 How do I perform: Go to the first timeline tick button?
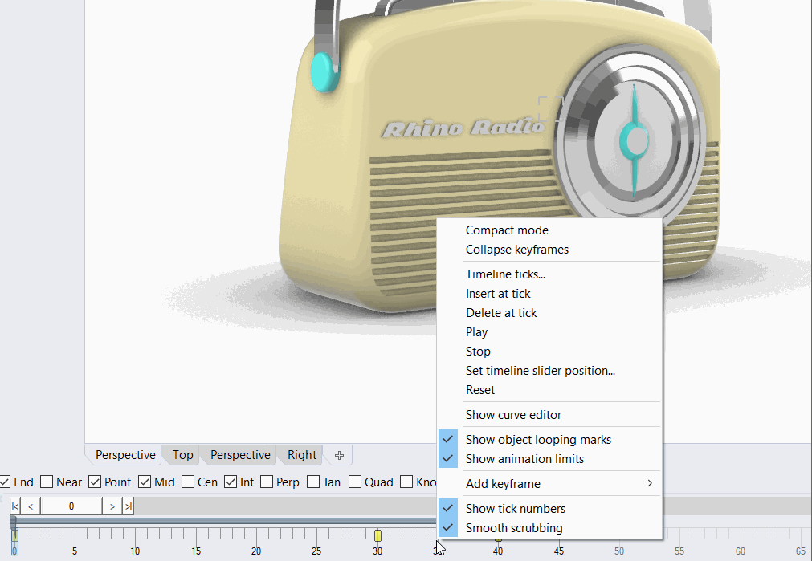tap(15, 506)
